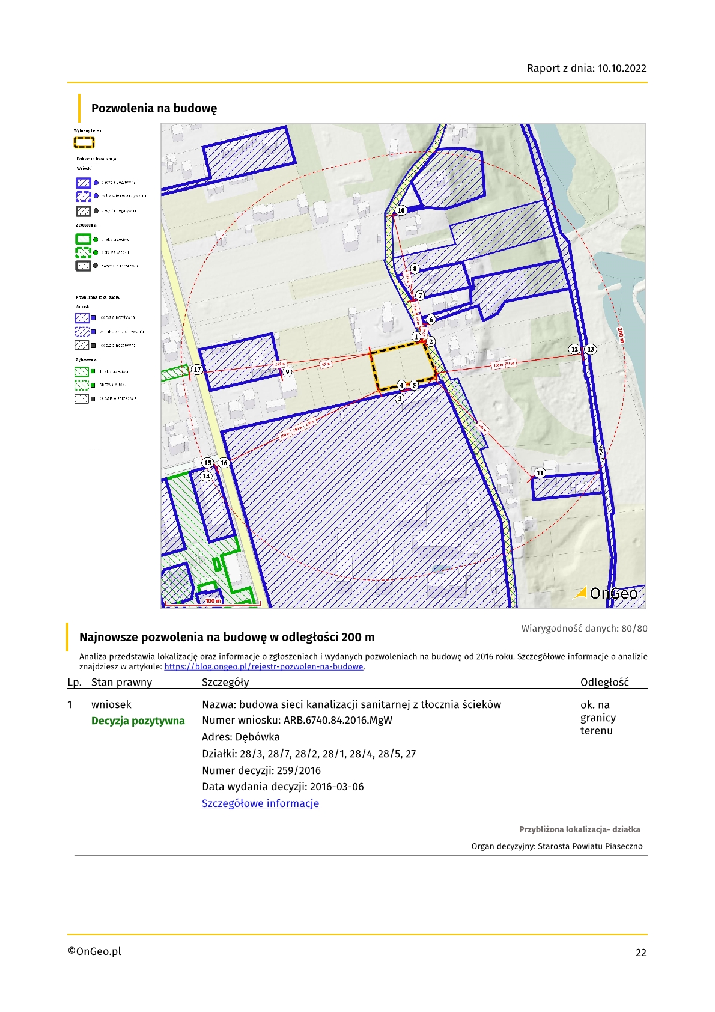The height and width of the screenshot is (1012, 715).
Task: Click the ©OnGeo.pl footer text
Action: click(x=94, y=951)
